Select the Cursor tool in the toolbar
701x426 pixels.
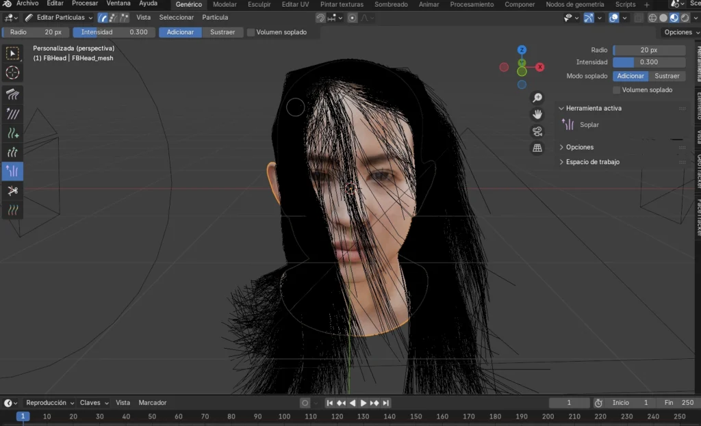(12, 74)
